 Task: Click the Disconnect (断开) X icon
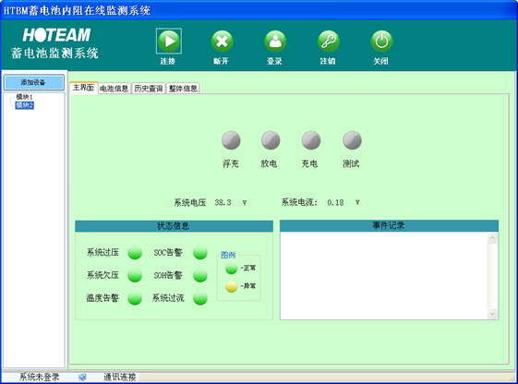point(222,41)
